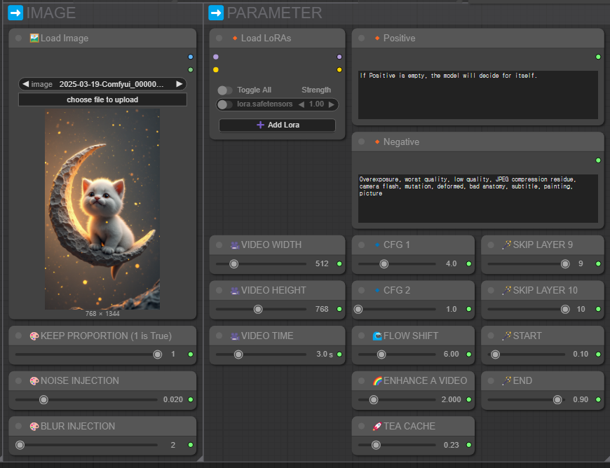The height and width of the screenshot is (468, 610).
Task: Click the Negative node orange diamond icon
Action: pos(377,142)
